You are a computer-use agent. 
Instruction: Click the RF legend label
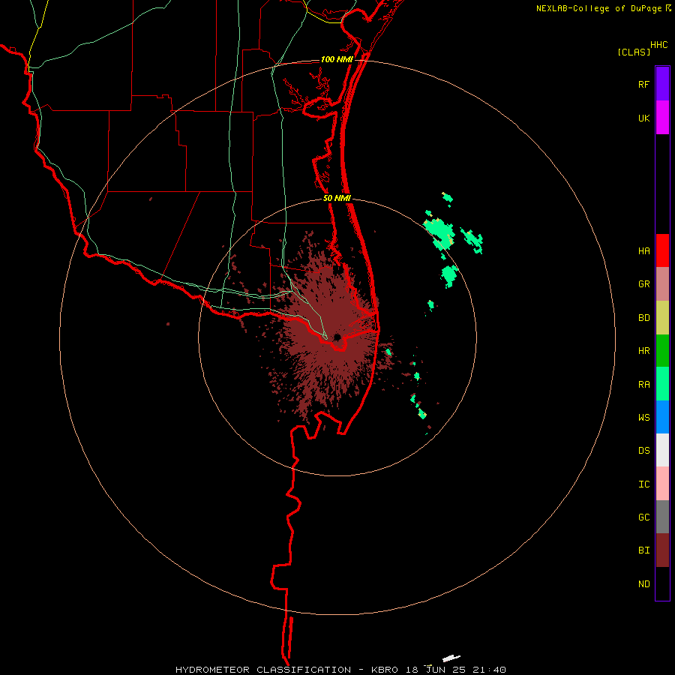click(x=643, y=85)
